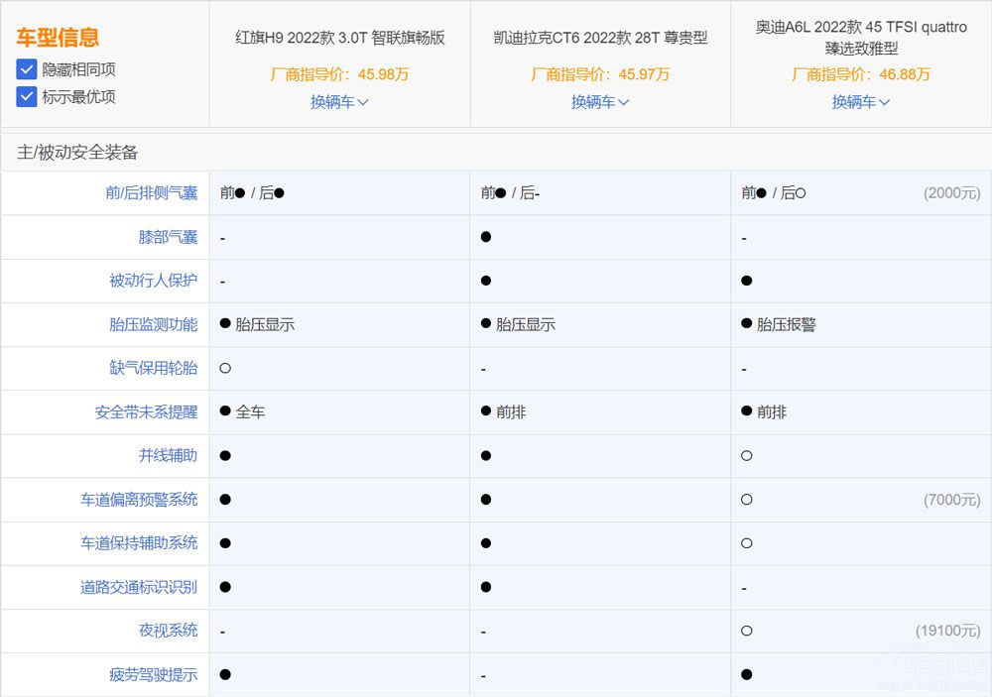Image resolution: width=992 pixels, height=697 pixels.
Task: Enable the 标示最优项 checkbox
Action: pos(29,96)
